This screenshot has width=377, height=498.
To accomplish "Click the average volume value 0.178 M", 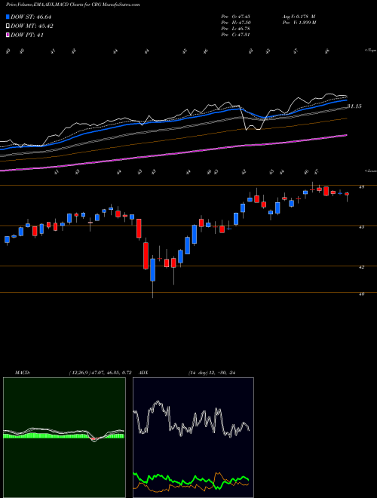I will coord(305,17).
